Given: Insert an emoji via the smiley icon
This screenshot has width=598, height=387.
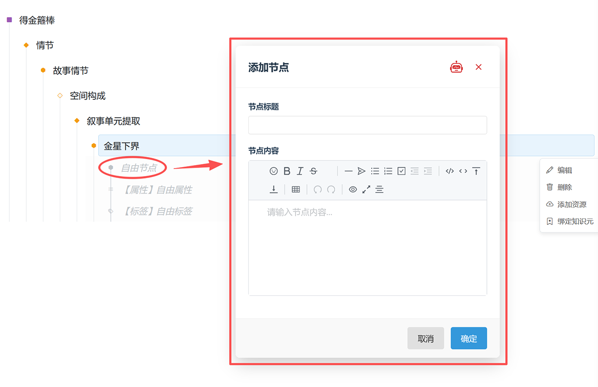Looking at the screenshot, I should (274, 171).
